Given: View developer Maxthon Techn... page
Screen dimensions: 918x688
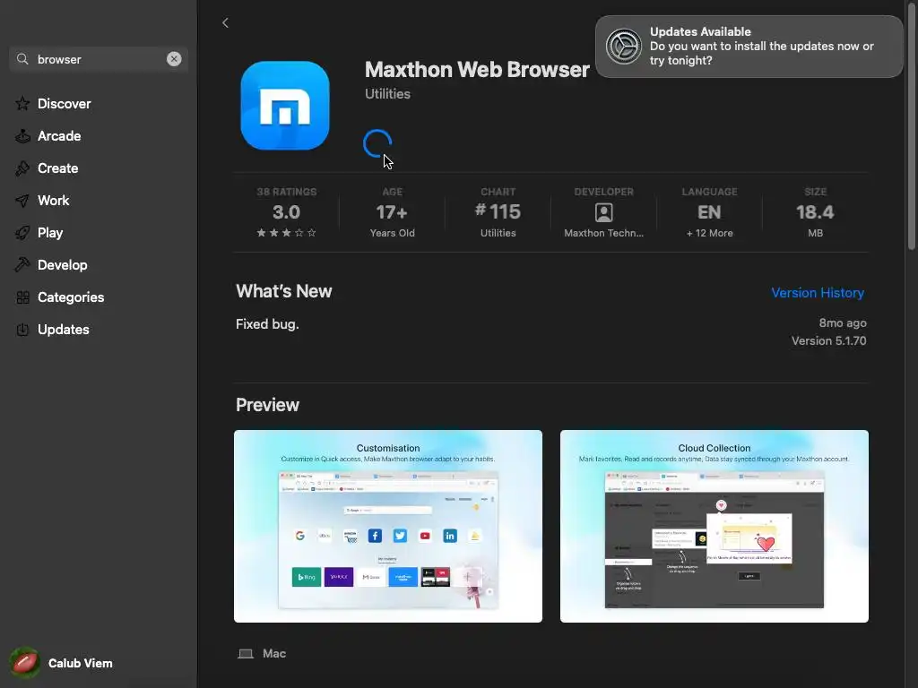Looking at the screenshot, I should pos(603,211).
